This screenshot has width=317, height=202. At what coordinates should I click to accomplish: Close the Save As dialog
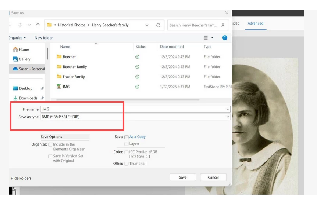pyautogui.click(x=227, y=13)
